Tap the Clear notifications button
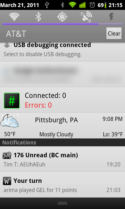The height and width of the screenshot is (209, 125). [114, 33]
